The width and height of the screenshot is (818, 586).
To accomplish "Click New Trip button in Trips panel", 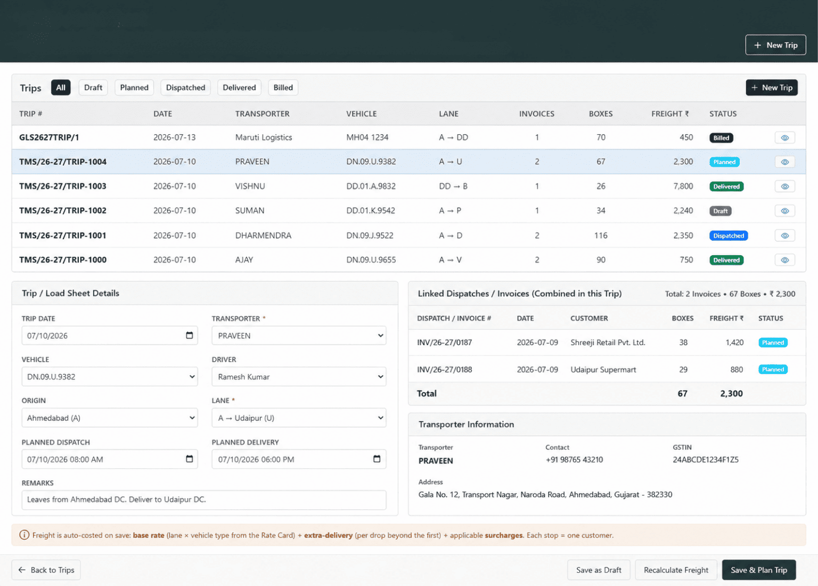I will coord(772,87).
